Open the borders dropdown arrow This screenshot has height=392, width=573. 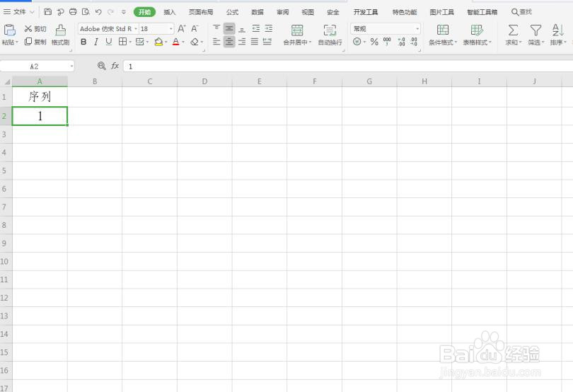pyautogui.click(x=130, y=42)
